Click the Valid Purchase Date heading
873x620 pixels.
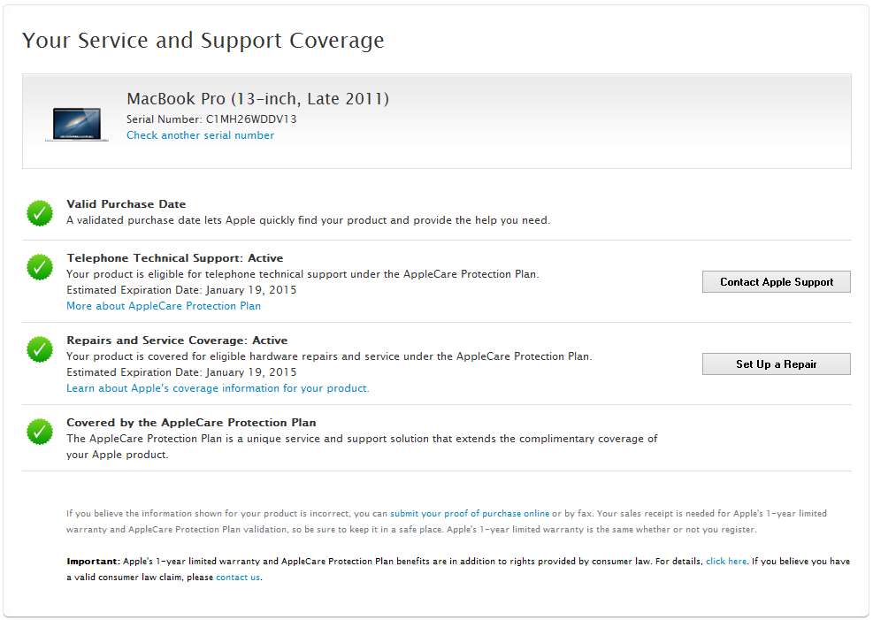click(x=126, y=204)
